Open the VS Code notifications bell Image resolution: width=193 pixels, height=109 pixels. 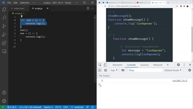click(x=93, y=107)
